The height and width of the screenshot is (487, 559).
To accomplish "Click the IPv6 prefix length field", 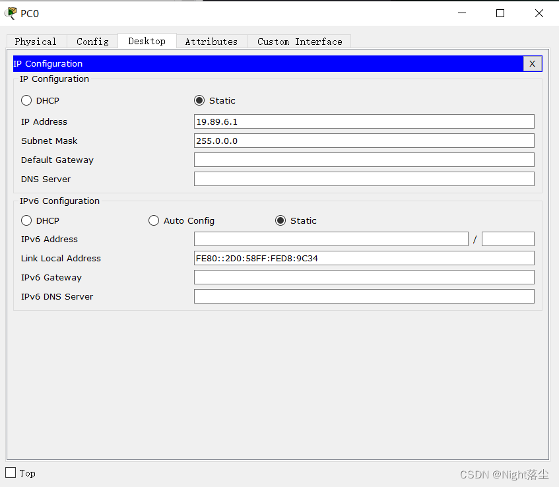I will pyautogui.click(x=508, y=239).
